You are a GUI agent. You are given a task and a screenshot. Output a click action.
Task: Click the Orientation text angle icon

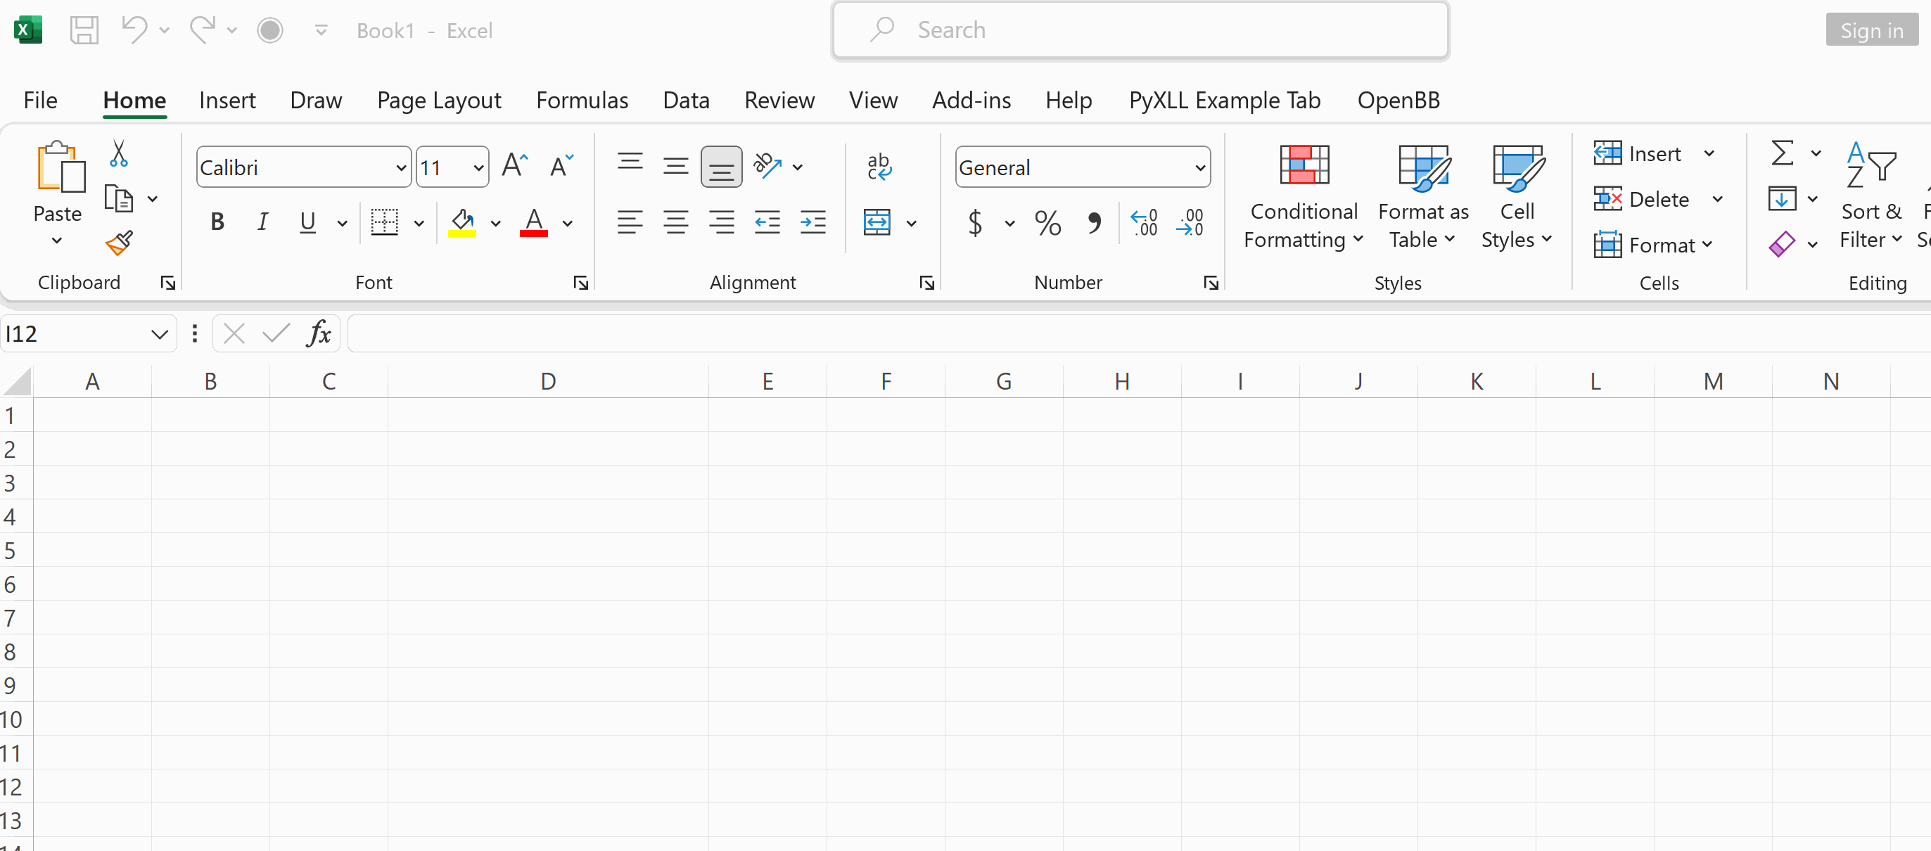coord(767,165)
